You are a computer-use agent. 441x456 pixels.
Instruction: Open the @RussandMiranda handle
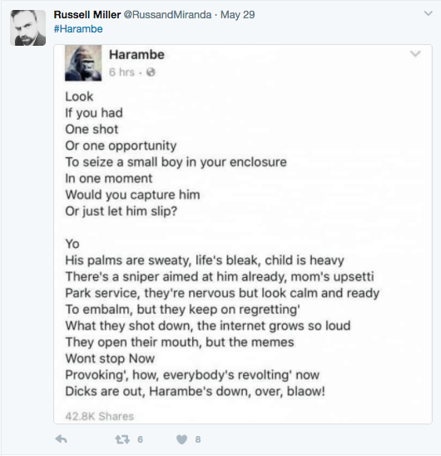pyautogui.click(x=167, y=14)
